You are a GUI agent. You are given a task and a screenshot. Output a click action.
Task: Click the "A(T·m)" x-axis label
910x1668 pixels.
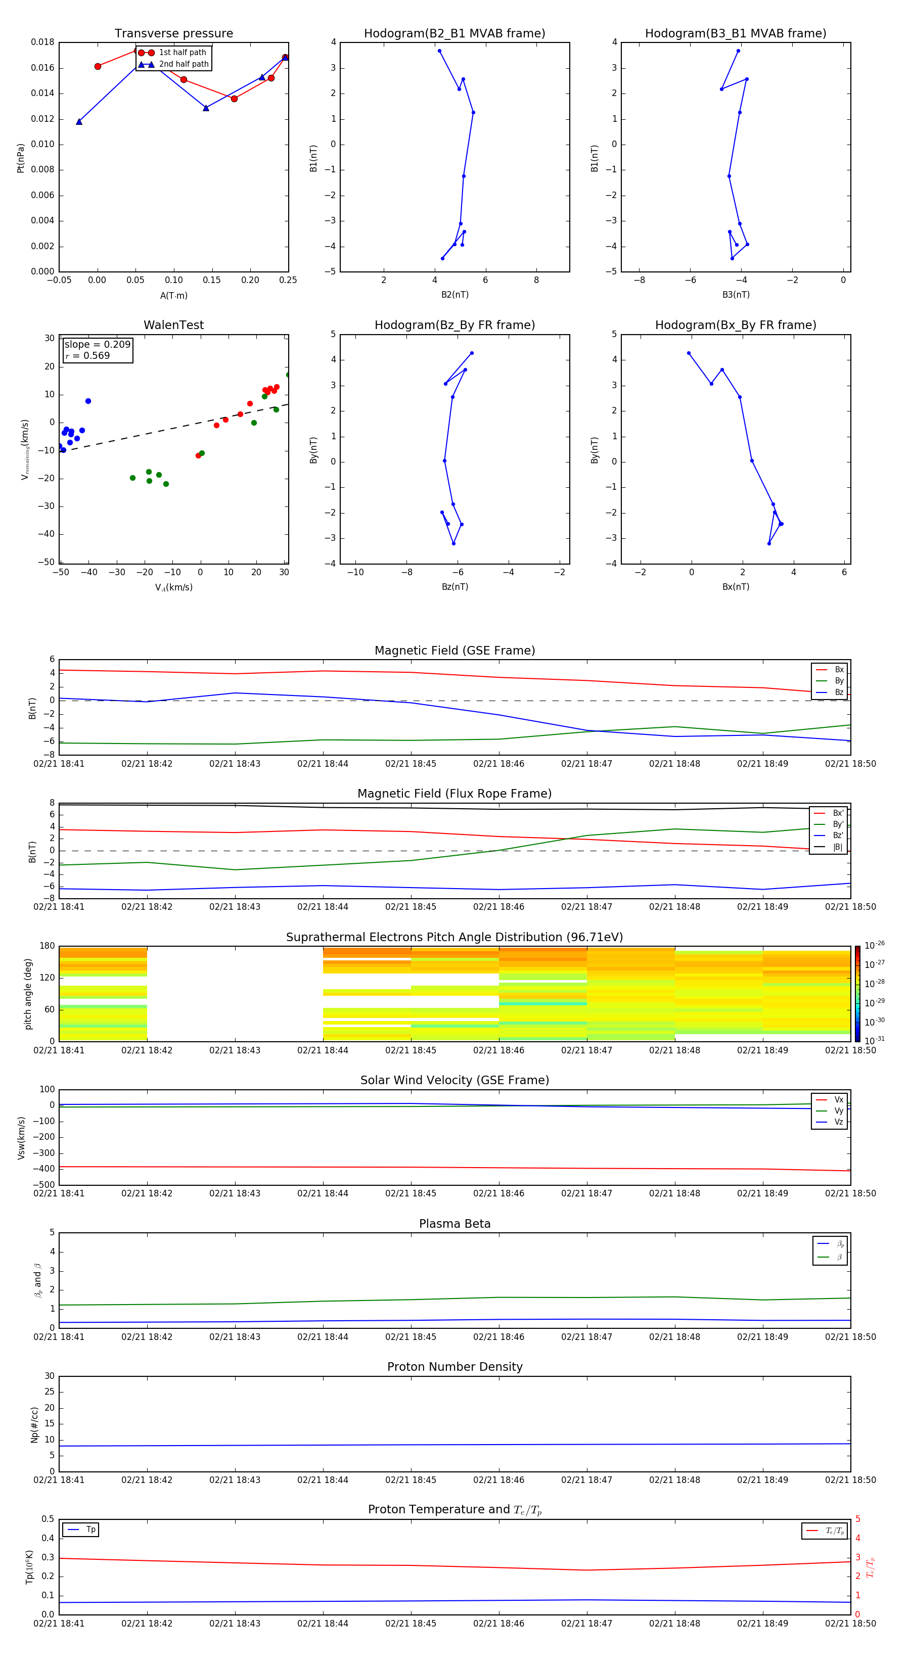coord(173,296)
